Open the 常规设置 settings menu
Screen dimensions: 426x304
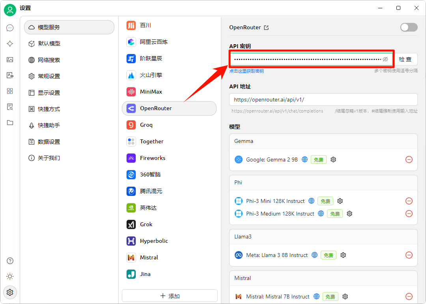(69, 76)
